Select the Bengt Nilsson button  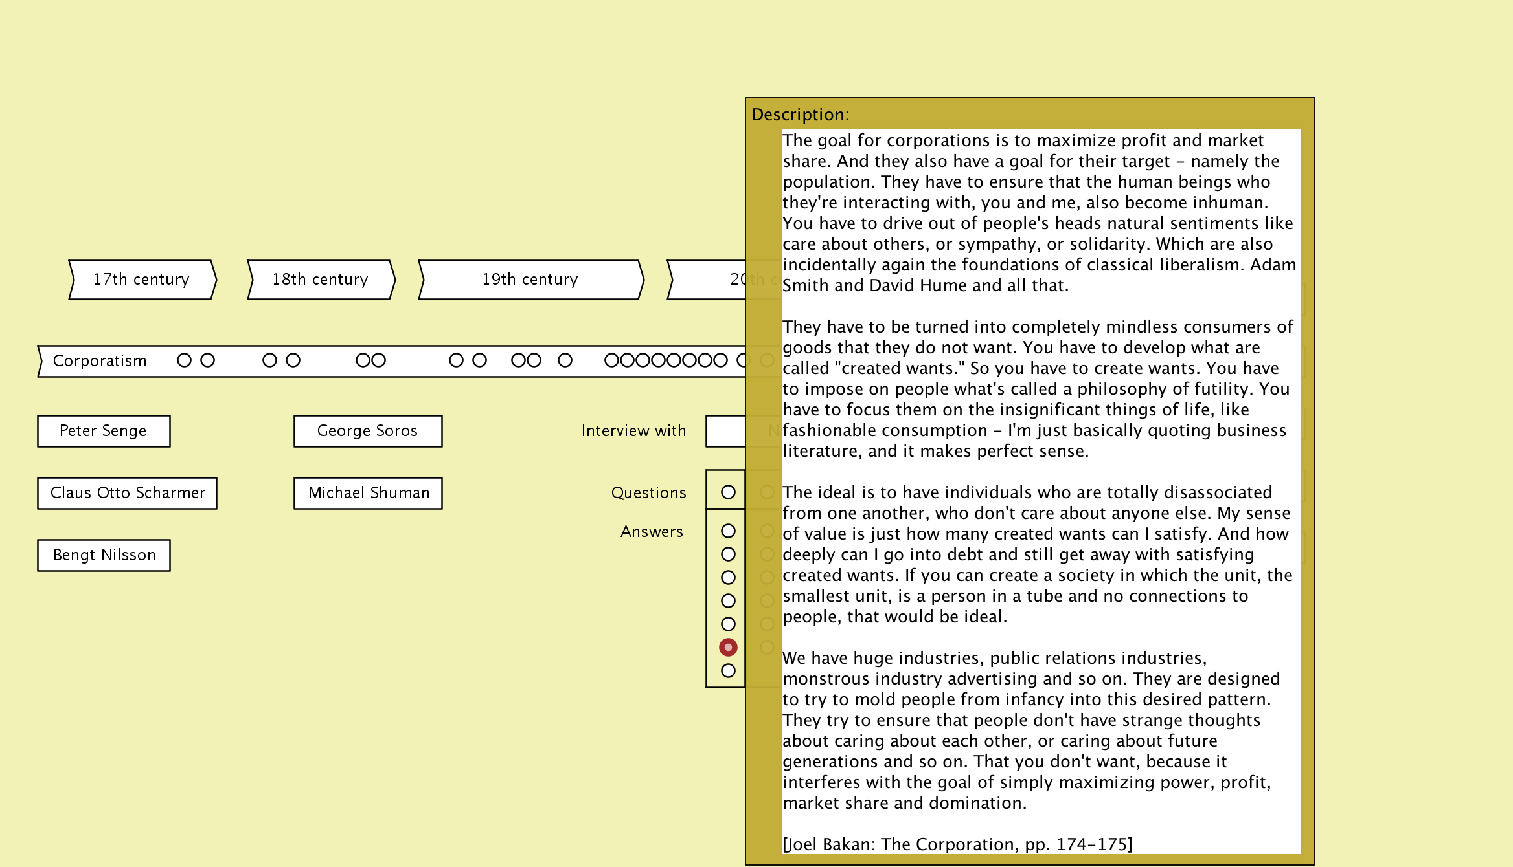(x=104, y=555)
